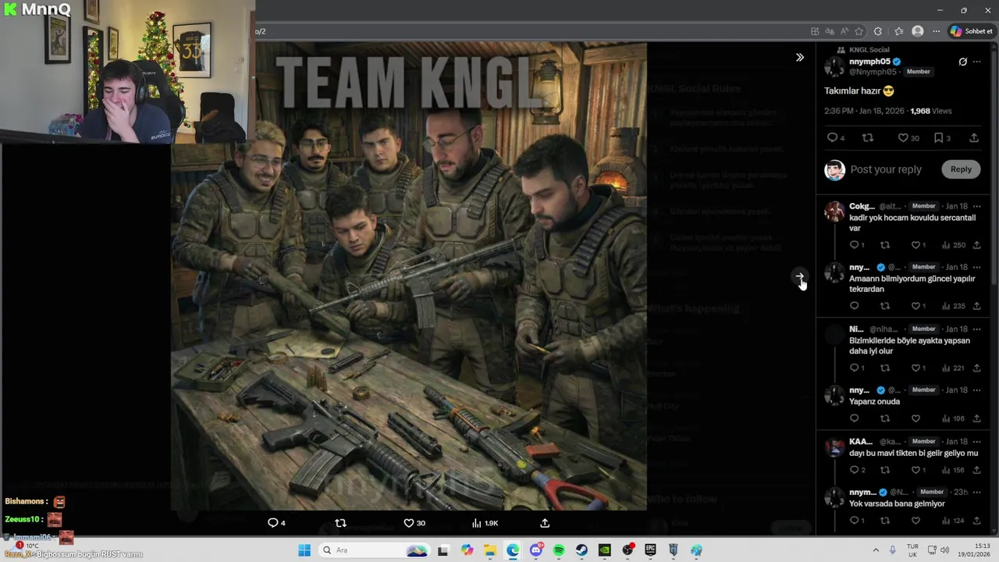This screenshot has width=999, height=562.
Task: Share the 'Yaparız onuda' reply
Action: (x=976, y=418)
